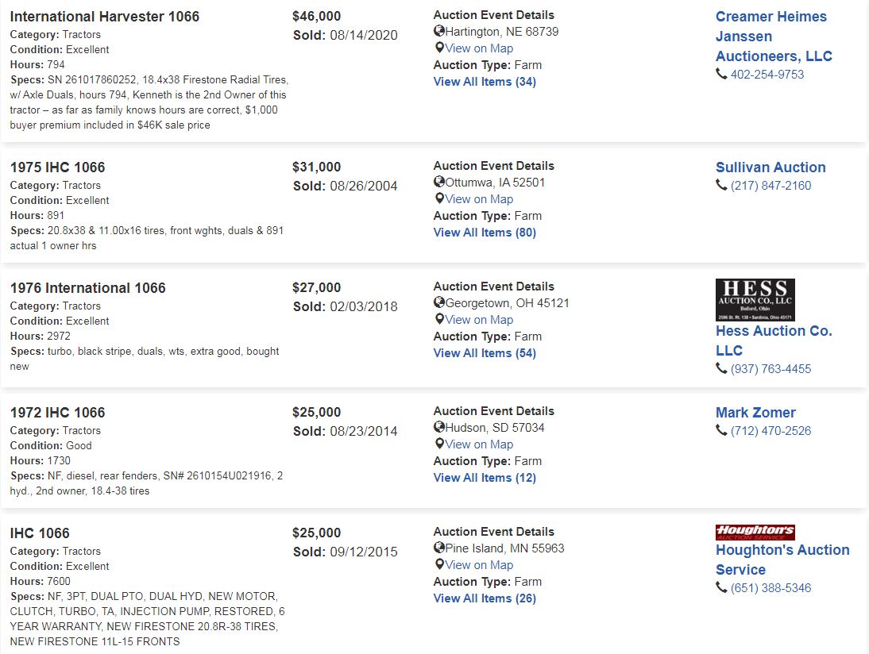Visit the Sullivan Auction page
The width and height of the screenshot is (869, 654).
[771, 167]
